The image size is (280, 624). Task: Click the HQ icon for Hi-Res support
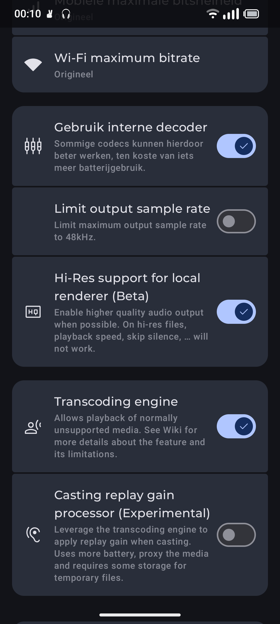33,312
